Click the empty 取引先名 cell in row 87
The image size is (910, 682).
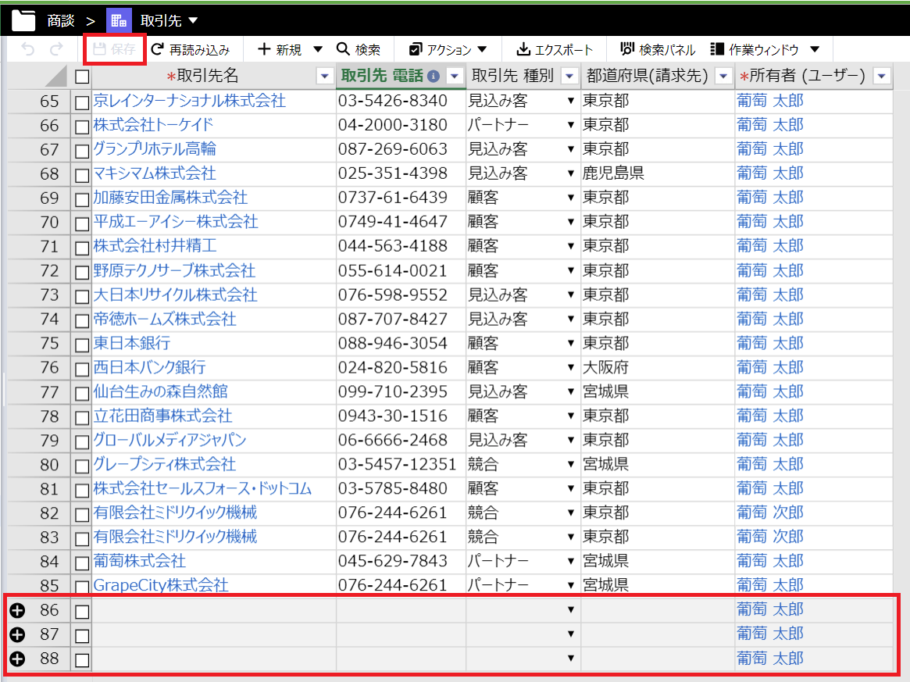pos(213,634)
